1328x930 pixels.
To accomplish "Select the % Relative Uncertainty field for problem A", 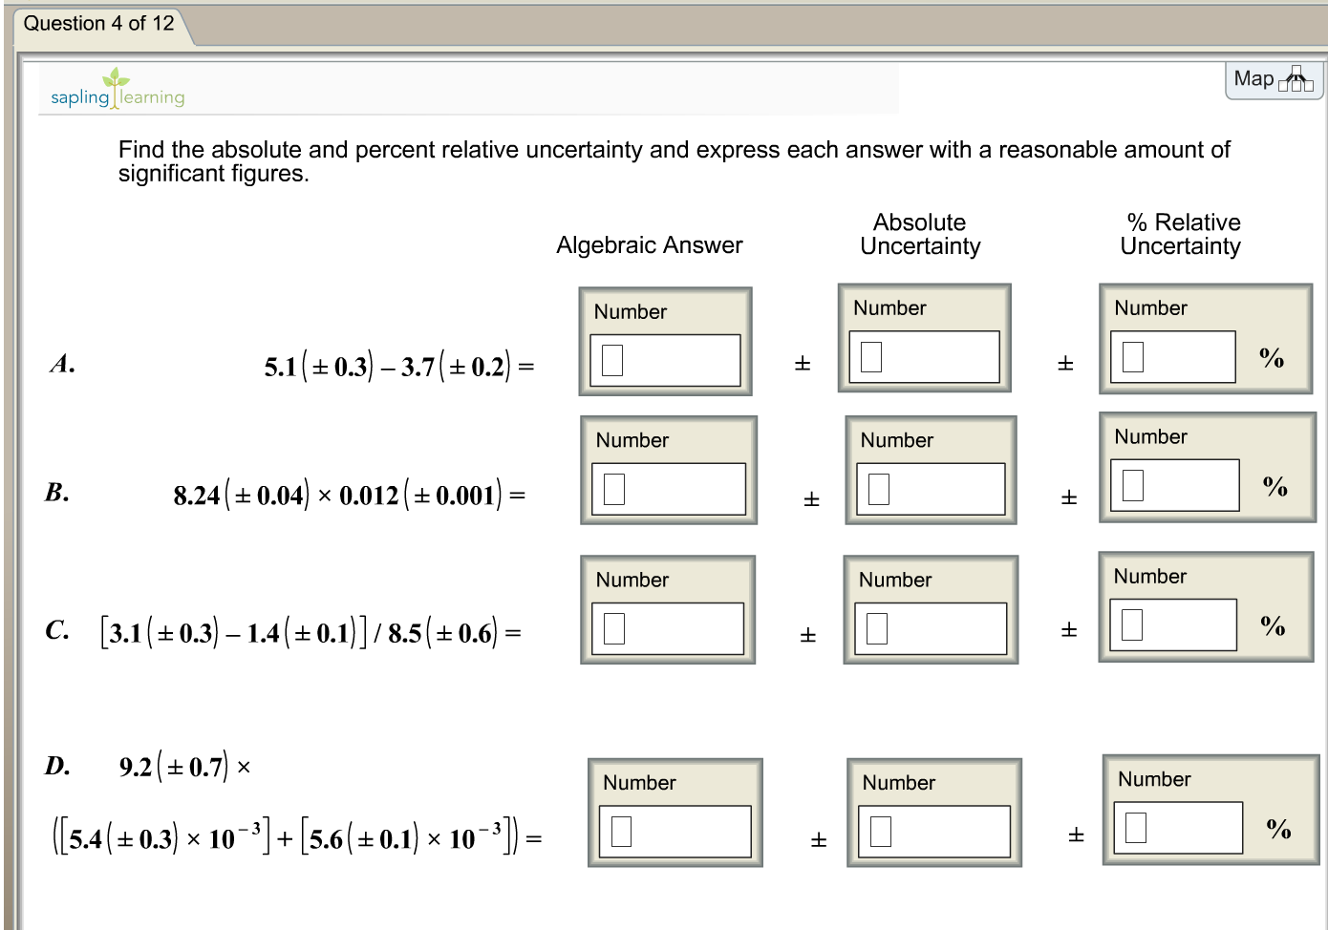I will point(1172,356).
